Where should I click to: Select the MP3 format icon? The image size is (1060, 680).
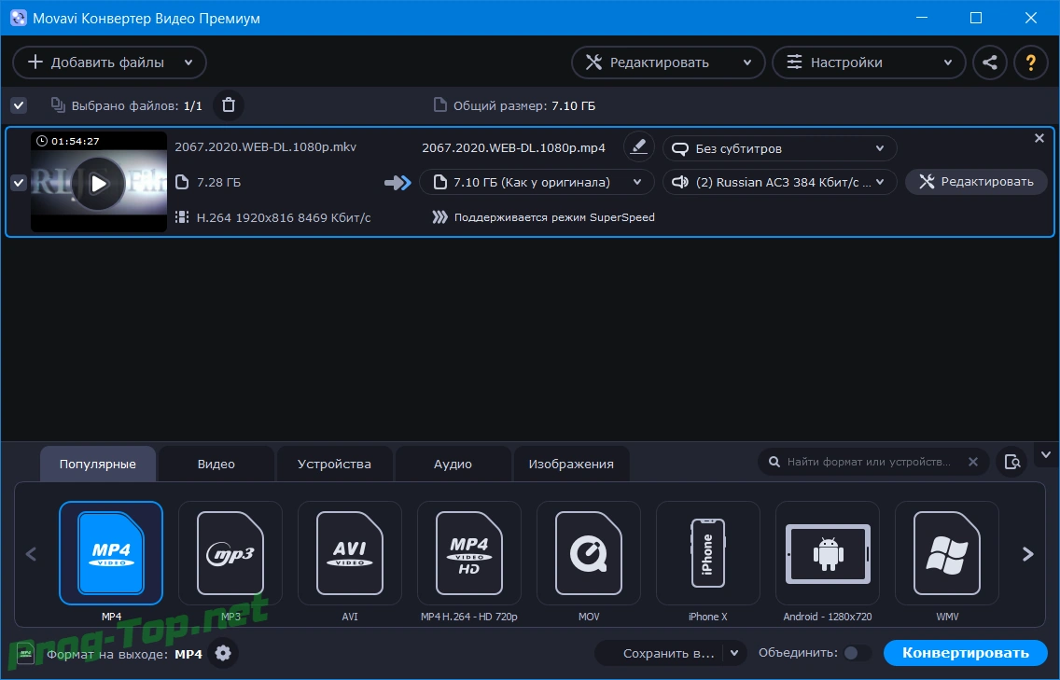[x=230, y=553]
